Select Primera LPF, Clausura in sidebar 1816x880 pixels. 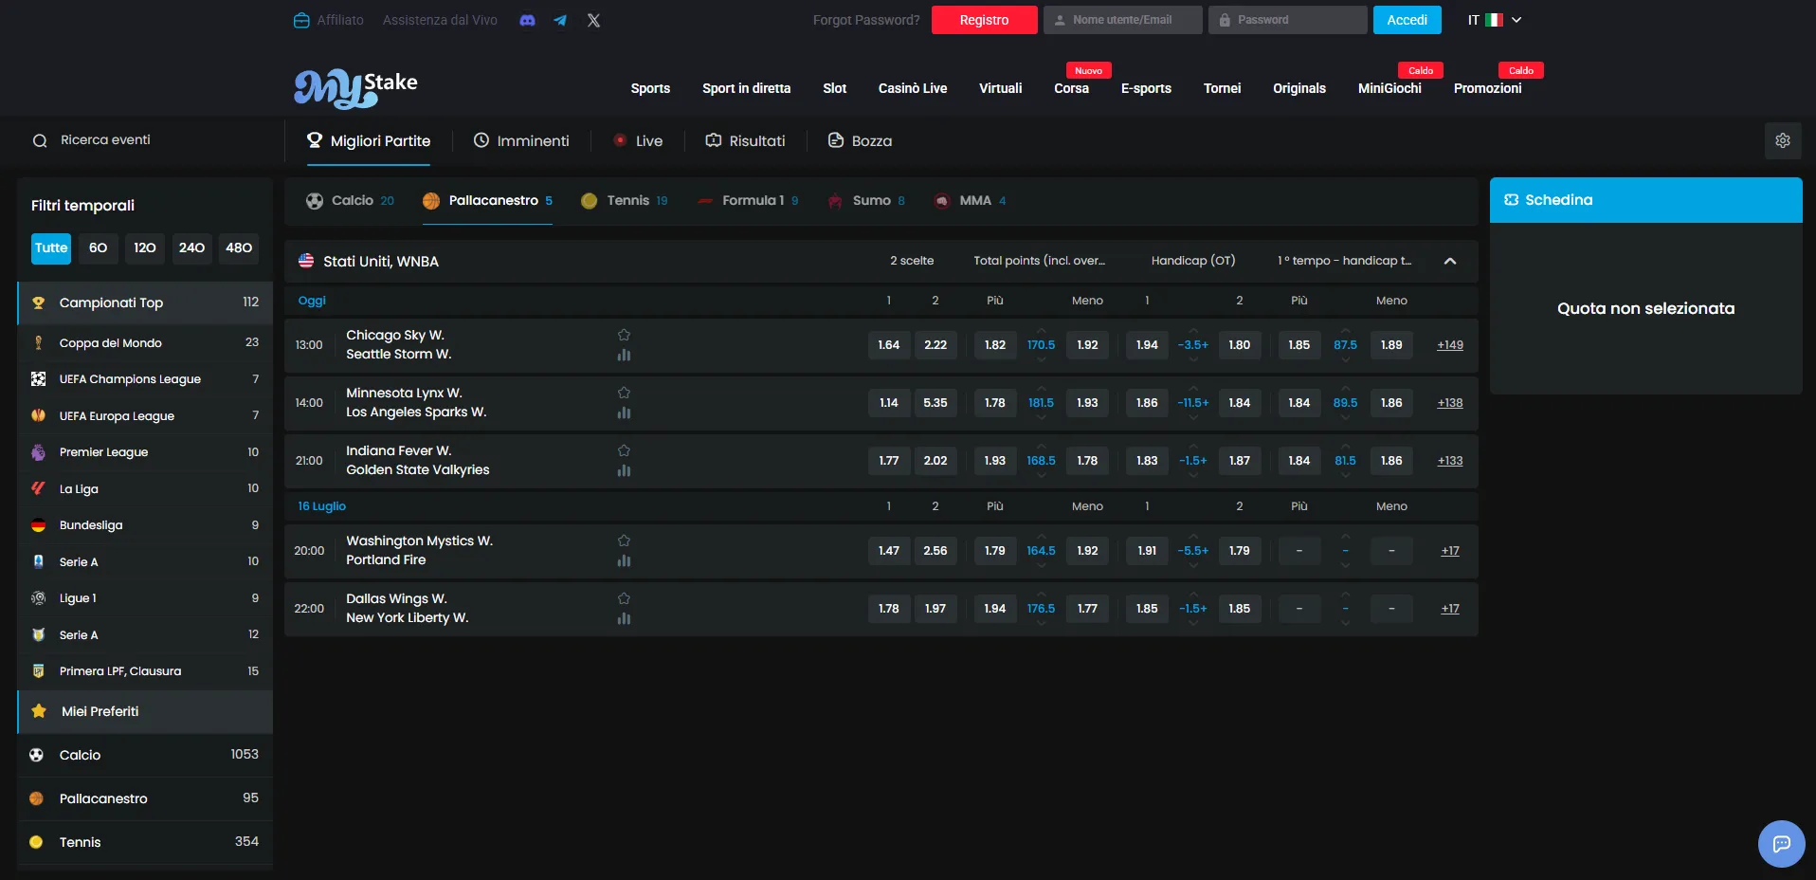pyautogui.click(x=145, y=671)
